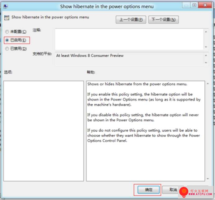The width and height of the screenshot is (215, 200).
Task: Cancel with the 取消 button
Action: point(173,190)
